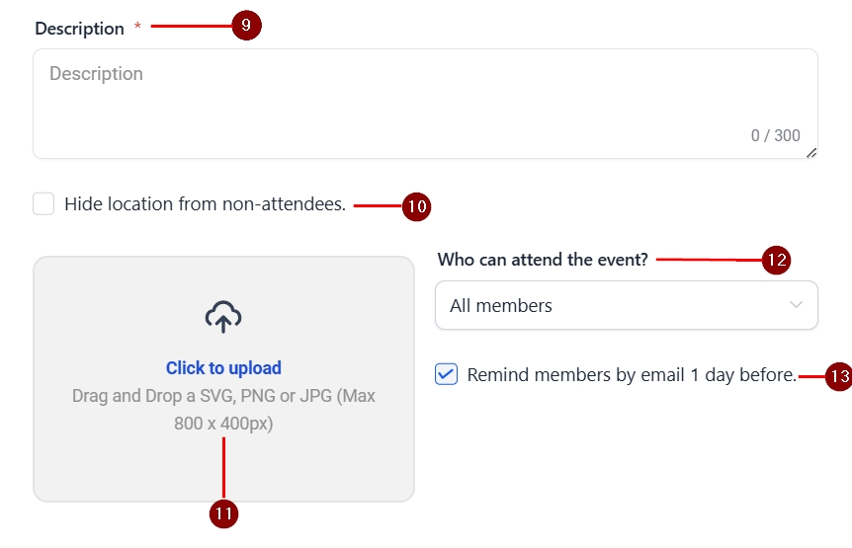Check Hide location from non-attendees checkbox
852x548 pixels.
43,204
